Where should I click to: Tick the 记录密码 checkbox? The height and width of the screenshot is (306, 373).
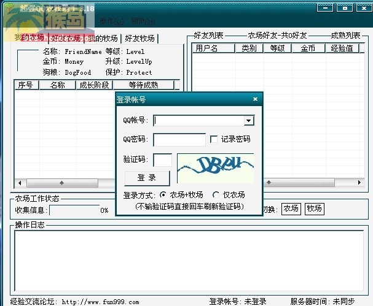[x=214, y=139]
